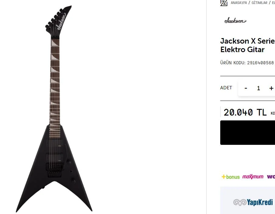Focus the quantity field showing 1
Screen dimensions: 275x214
click(x=259, y=88)
